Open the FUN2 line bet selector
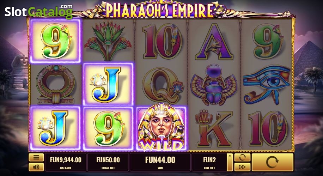Viewport: 323px width, 176px height. point(209,162)
